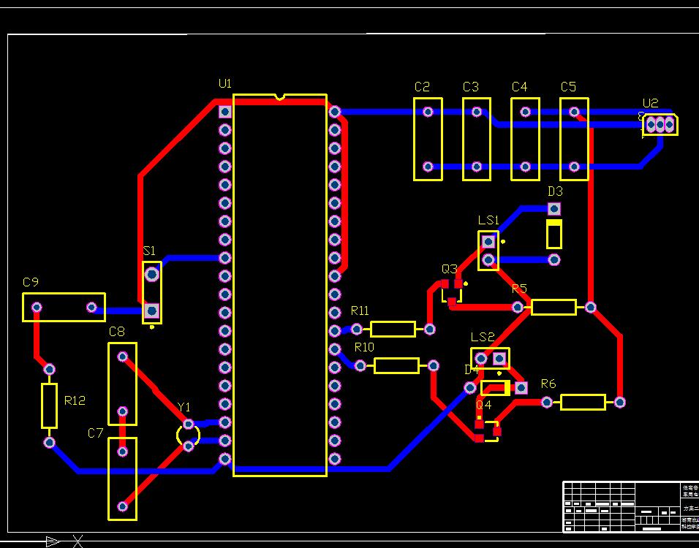Select the U1 designator label
This screenshot has height=548, width=699.
tap(225, 83)
